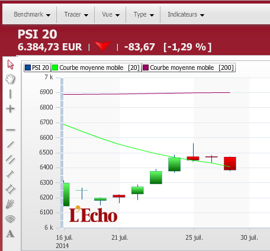Viewport: 270px width, 251px height.
Task: Select the vertical line drawing tool
Action: coord(10,94)
